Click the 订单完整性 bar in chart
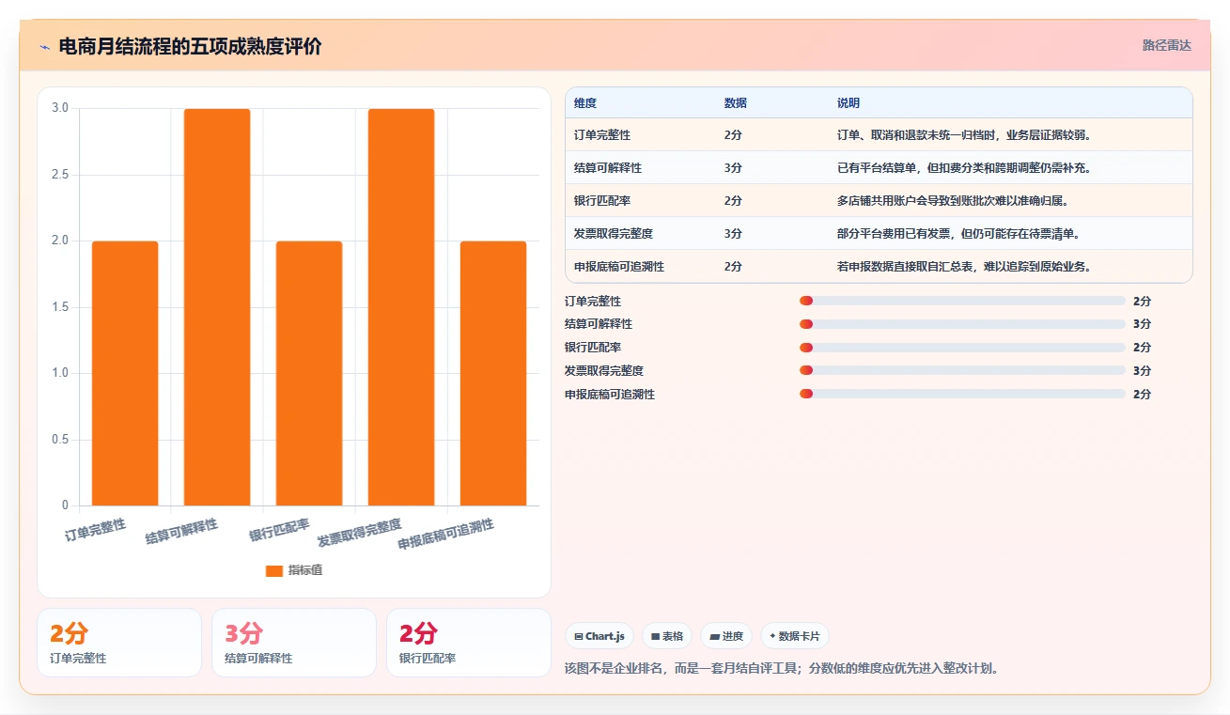Screen dimensions: 1230x715 point(125,373)
